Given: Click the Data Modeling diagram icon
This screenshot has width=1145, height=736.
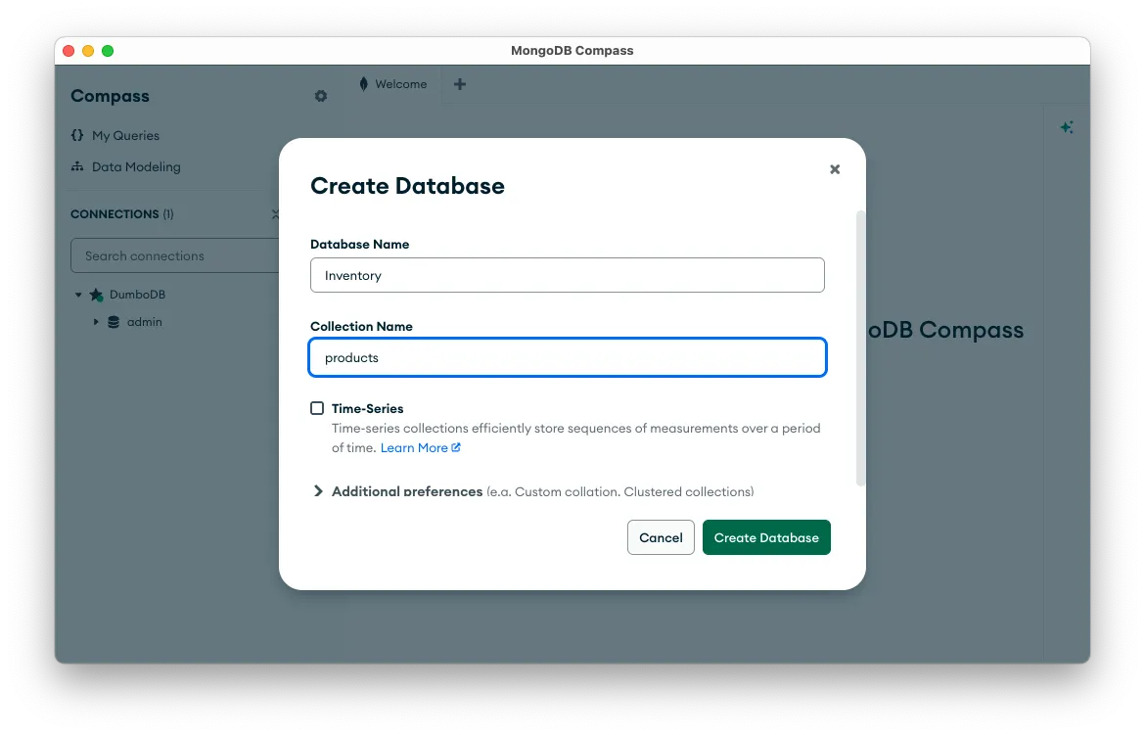Looking at the screenshot, I should point(77,166).
